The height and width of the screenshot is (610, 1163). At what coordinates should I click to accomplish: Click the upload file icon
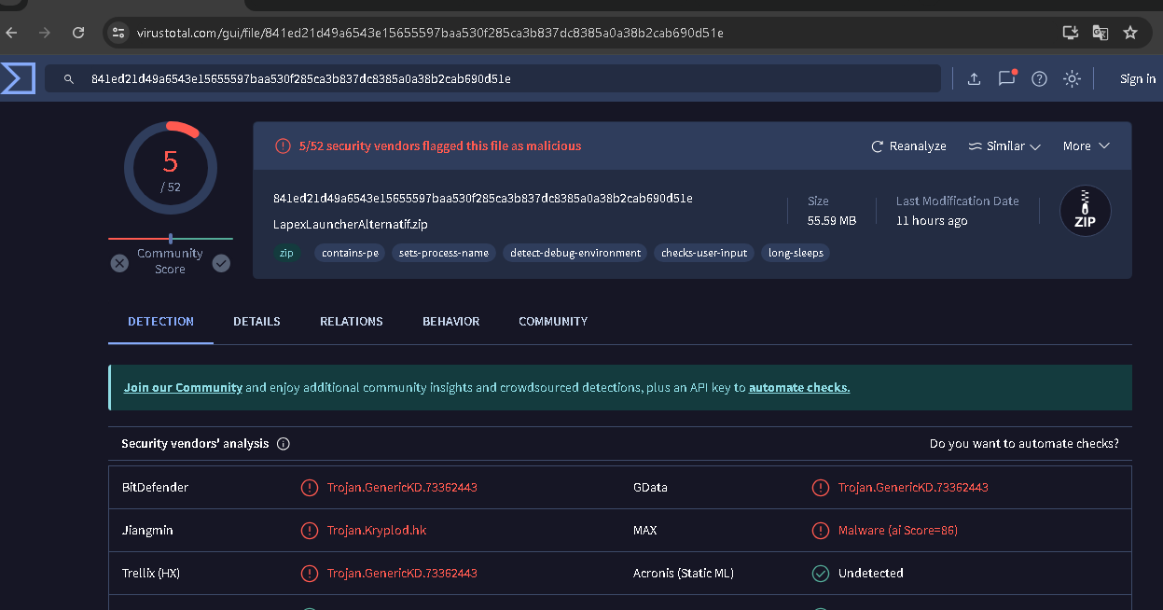974,79
